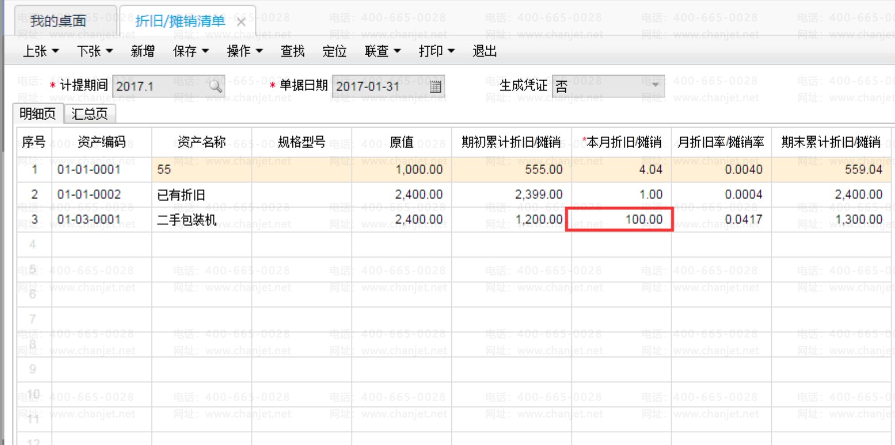Click the 新增 toolbar button

pyautogui.click(x=143, y=51)
